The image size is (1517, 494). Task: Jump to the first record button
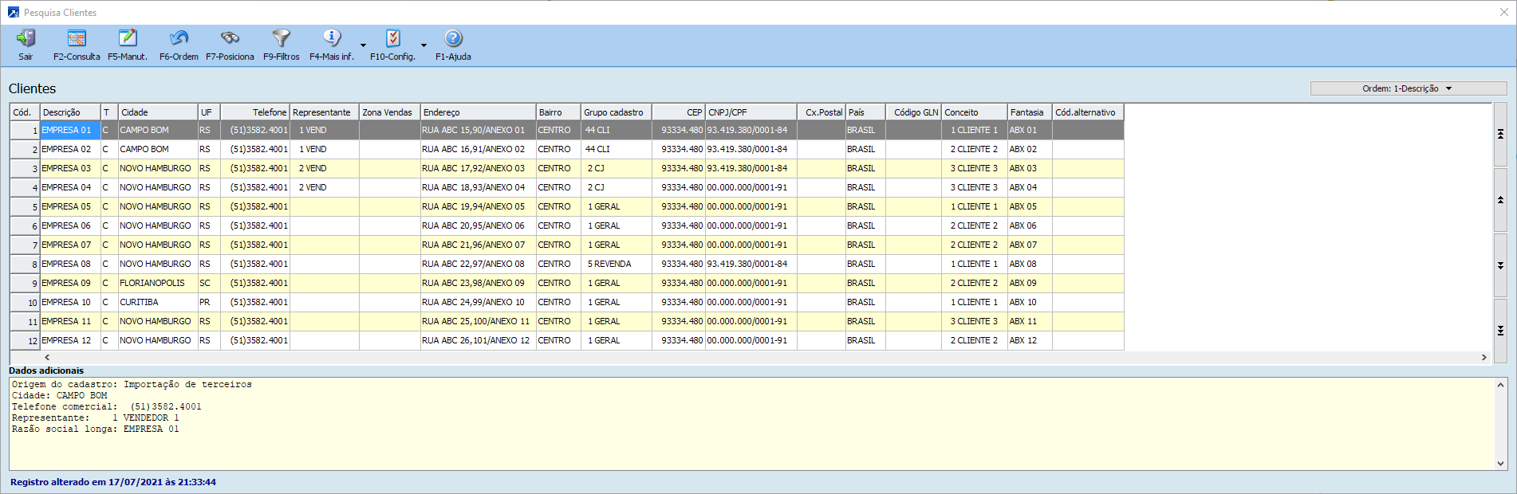[x=1500, y=135]
